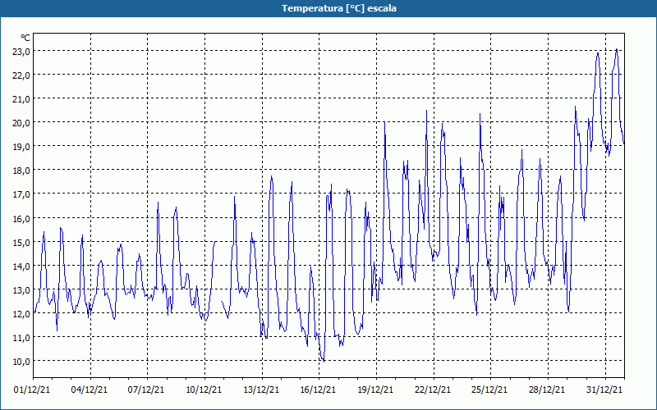This screenshot has height=410, width=657.
Task: Click the 19,0 y-axis value
Action: click(x=21, y=147)
